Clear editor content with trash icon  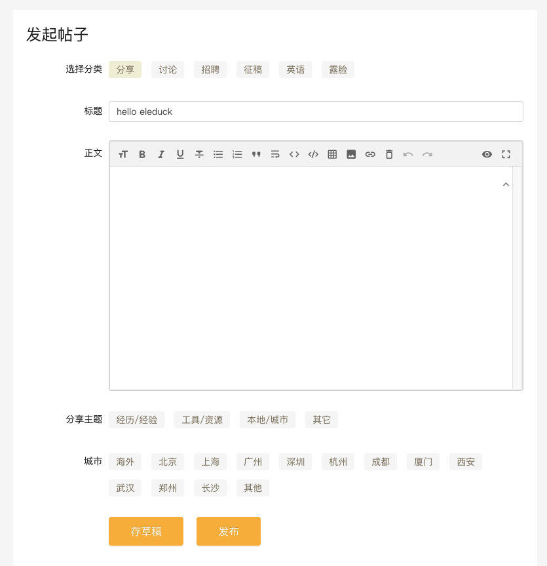[x=389, y=155]
